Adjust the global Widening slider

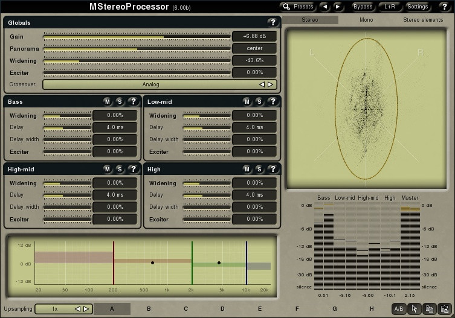[x=137, y=61]
